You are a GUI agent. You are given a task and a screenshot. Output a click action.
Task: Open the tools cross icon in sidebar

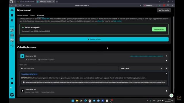12,20
